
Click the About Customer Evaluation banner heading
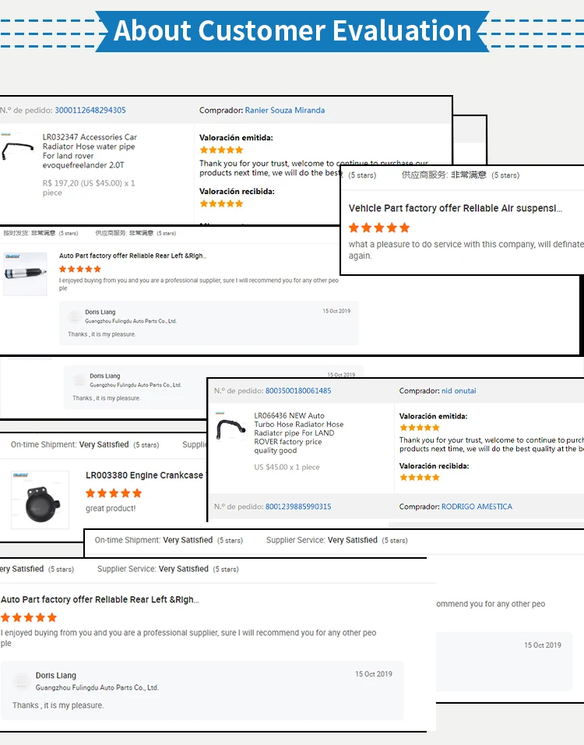(x=292, y=31)
